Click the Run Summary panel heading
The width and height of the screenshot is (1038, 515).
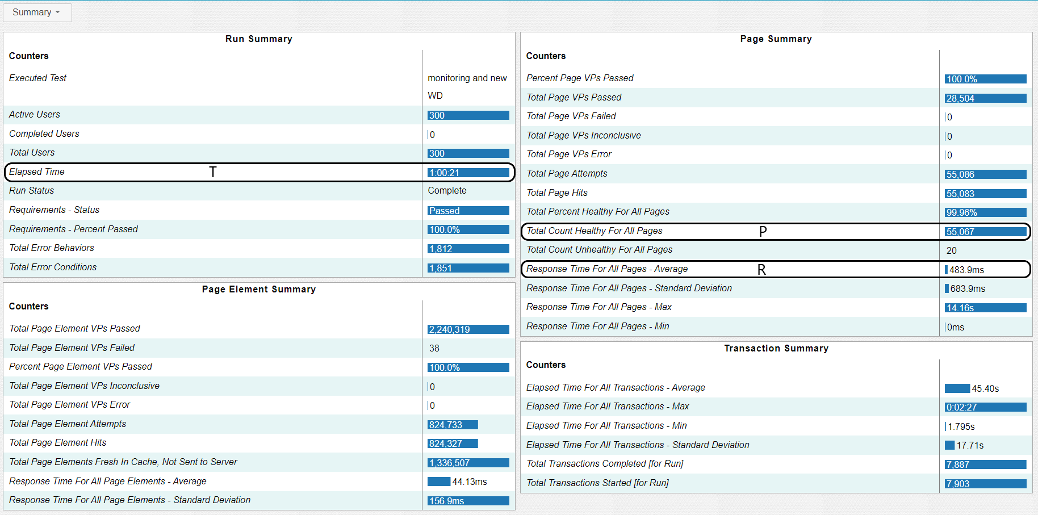click(x=258, y=39)
